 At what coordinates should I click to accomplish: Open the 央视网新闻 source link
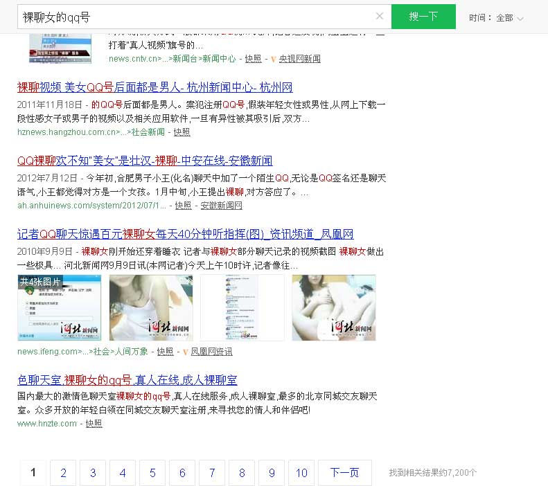(x=299, y=59)
